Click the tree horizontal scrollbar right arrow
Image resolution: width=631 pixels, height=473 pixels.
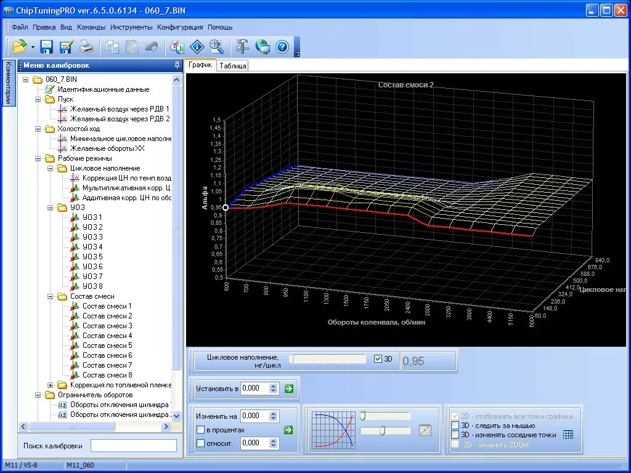(x=166, y=426)
